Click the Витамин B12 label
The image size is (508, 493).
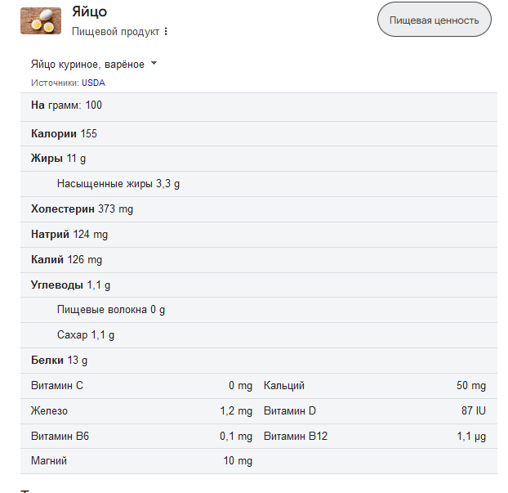[x=296, y=437]
